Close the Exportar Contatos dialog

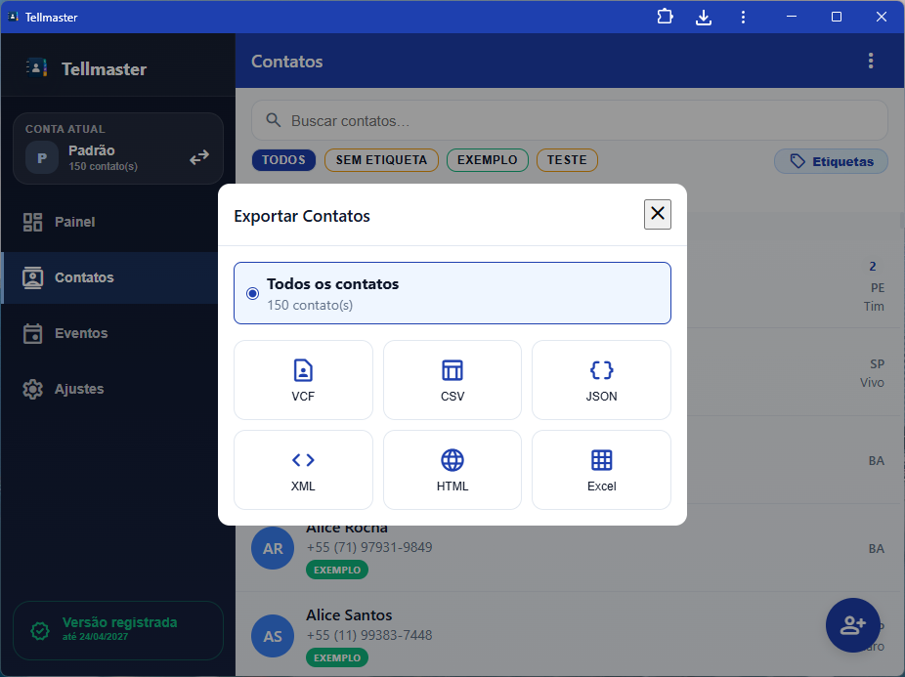click(658, 214)
